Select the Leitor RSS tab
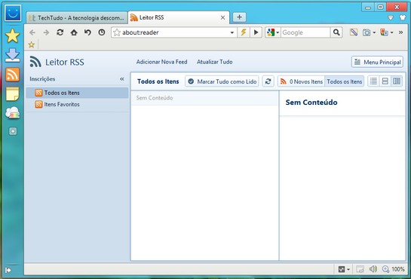Viewport: 411px width, 279px height. pyautogui.click(x=179, y=17)
